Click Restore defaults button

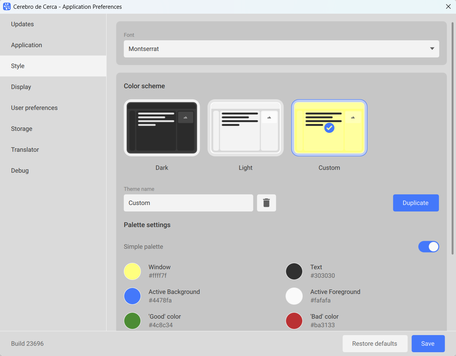[x=375, y=343]
